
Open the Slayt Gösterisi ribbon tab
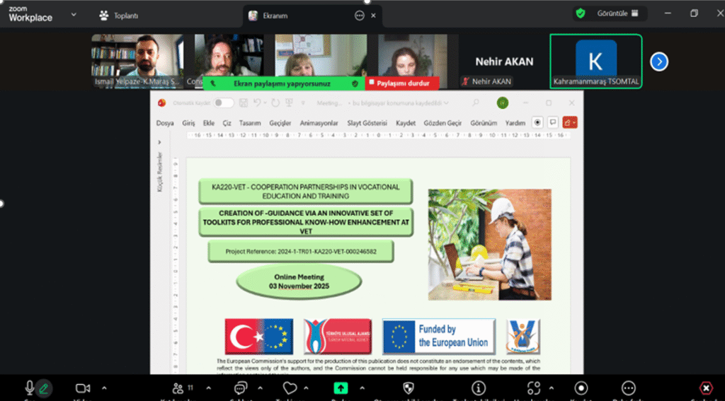367,123
